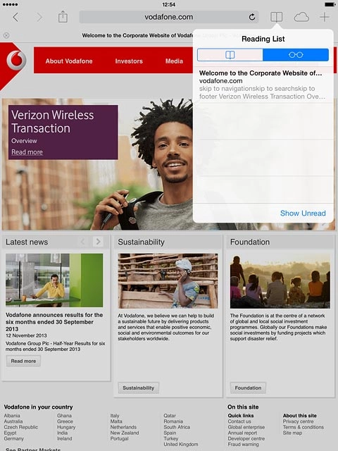Viewport: 338px width, 451px height.
Task: Tap the 12:54 clock in status bar
Action: pos(169,4)
